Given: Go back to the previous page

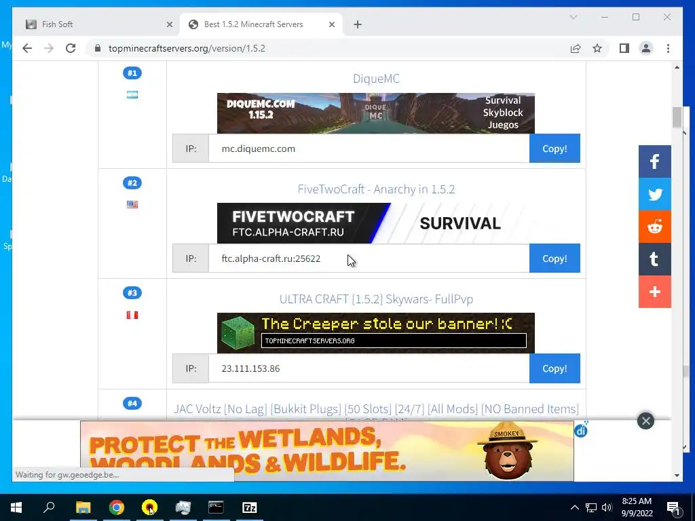Looking at the screenshot, I should tap(27, 48).
